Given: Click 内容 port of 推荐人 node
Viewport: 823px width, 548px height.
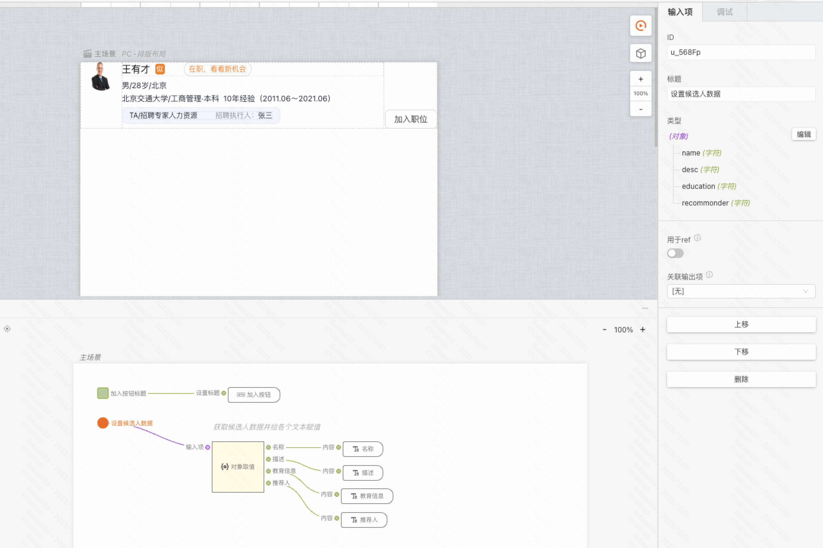Looking at the screenshot, I should (x=337, y=518).
